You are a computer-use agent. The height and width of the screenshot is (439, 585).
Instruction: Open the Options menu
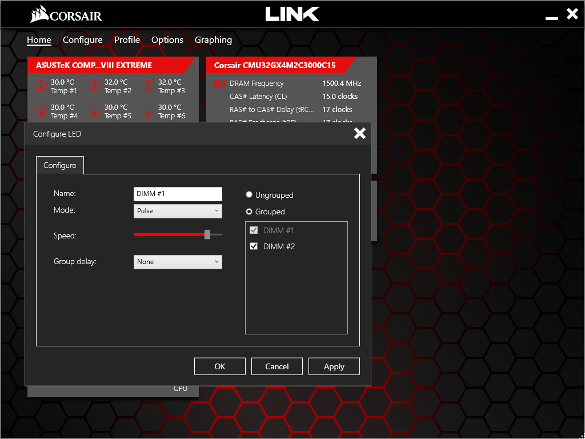pyautogui.click(x=167, y=40)
